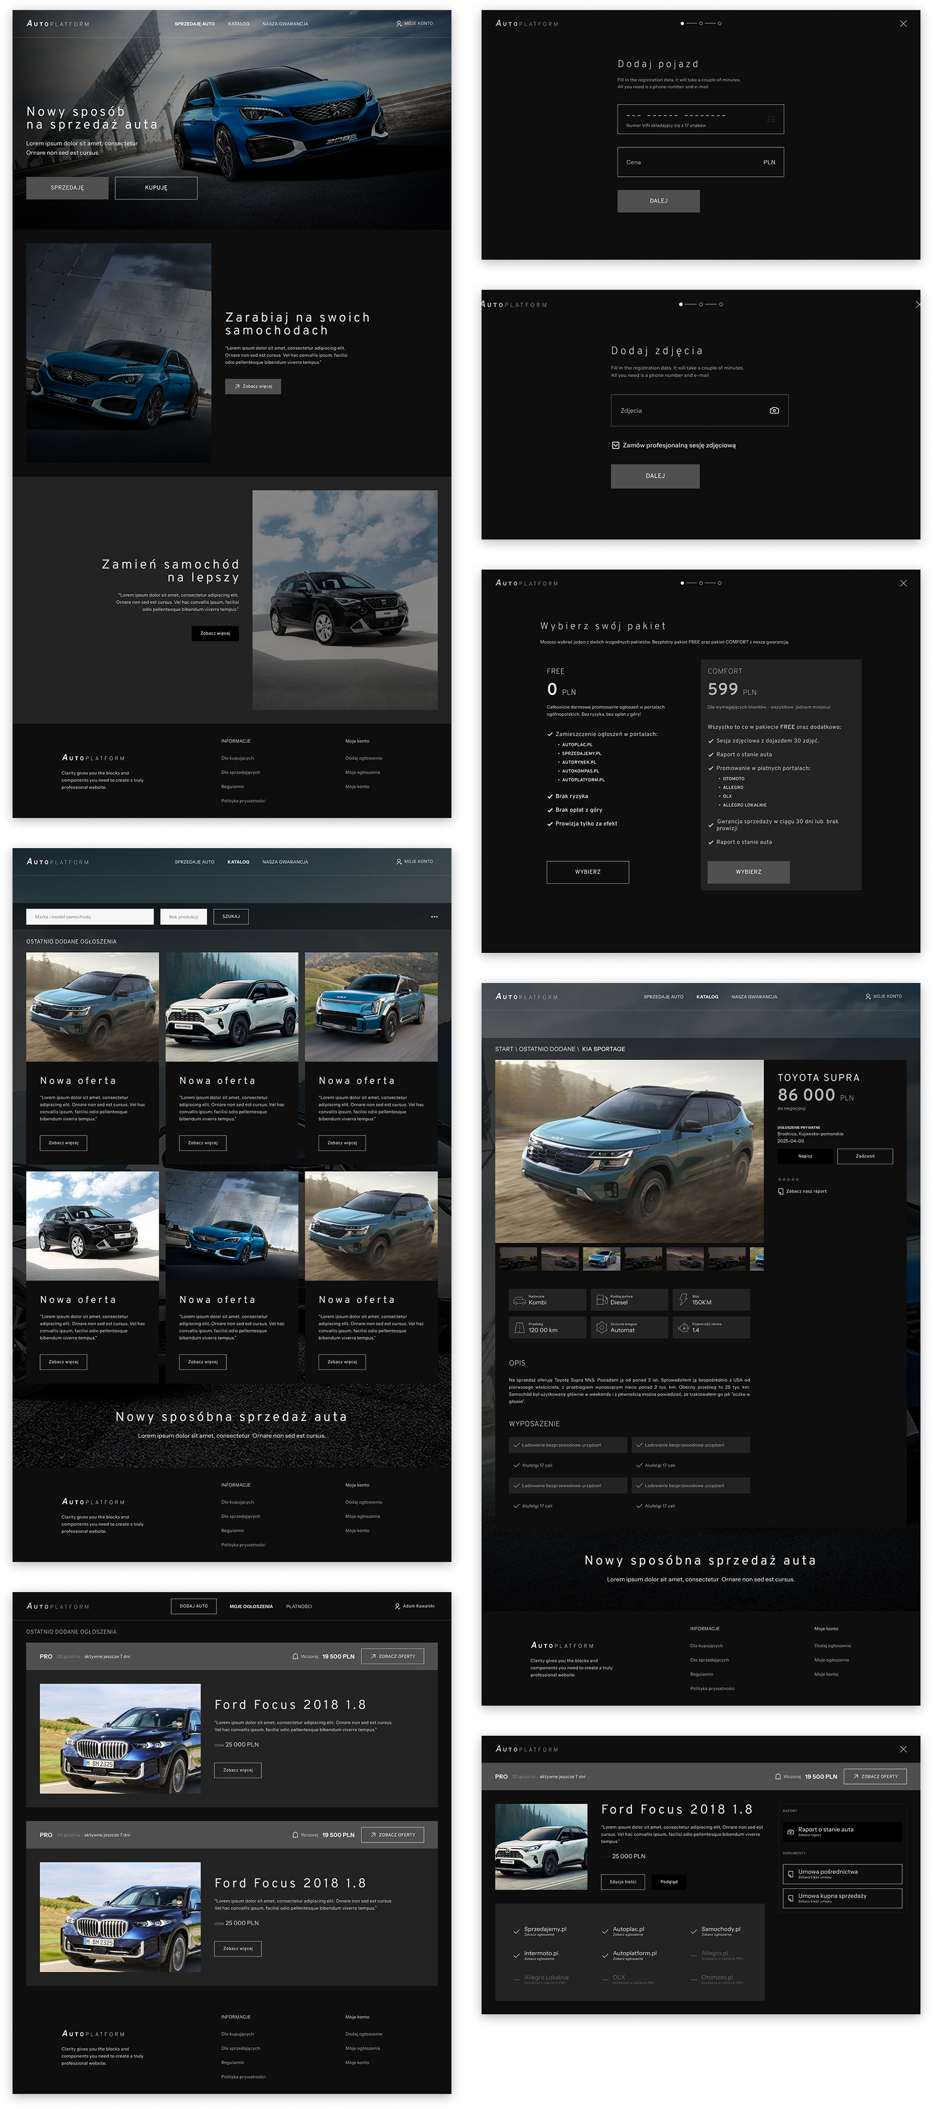Switch to PŁATNOŚCI tab
Viewport: 933px width, 2109px height.
coord(298,1607)
